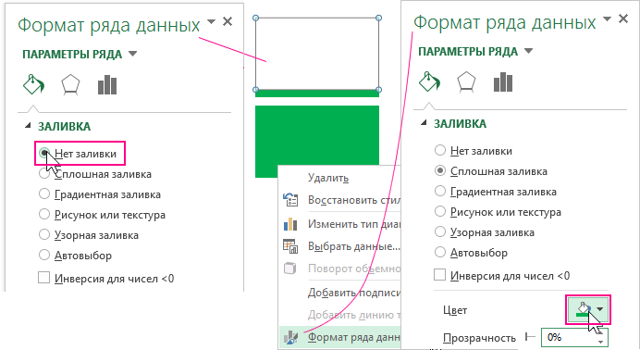The image size is (640, 350).
Task: Select Нет заливки radio in right panel
Action: [x=440, y=150]
